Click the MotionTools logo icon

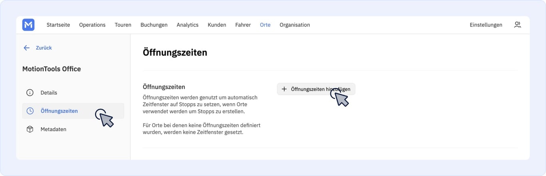[x=28, y=25]
